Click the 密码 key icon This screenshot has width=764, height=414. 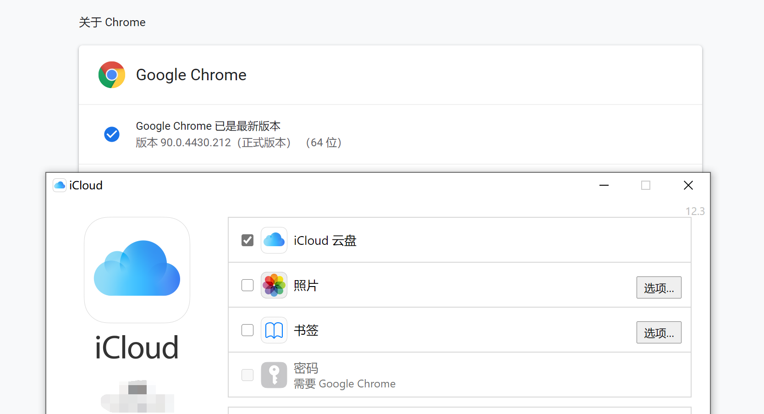point(274,375)
